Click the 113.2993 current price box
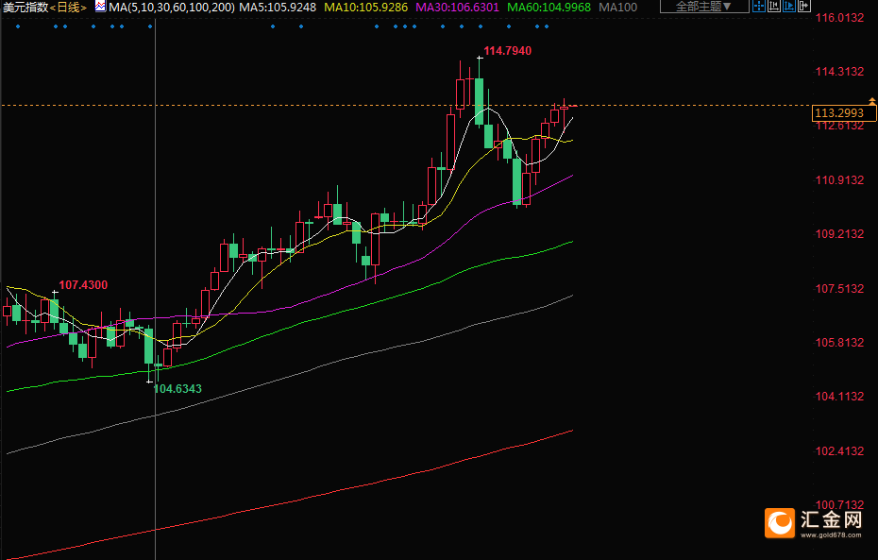878x560 pixels. pos(844,113)
